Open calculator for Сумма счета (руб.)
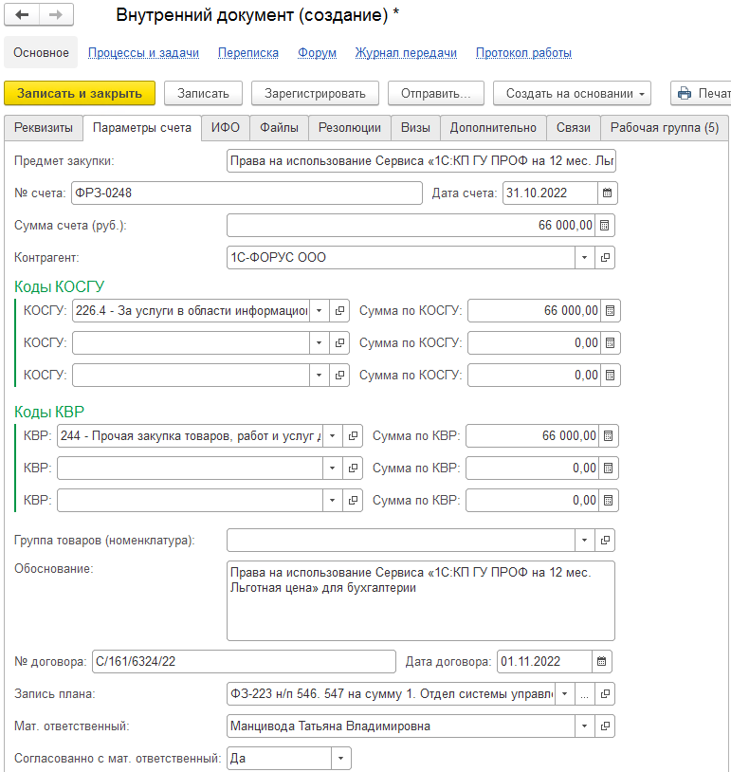731x772 pixels. point(605,226)
